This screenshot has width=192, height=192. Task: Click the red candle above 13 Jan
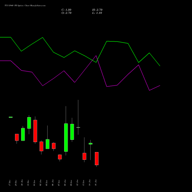(x=84, y=156)
